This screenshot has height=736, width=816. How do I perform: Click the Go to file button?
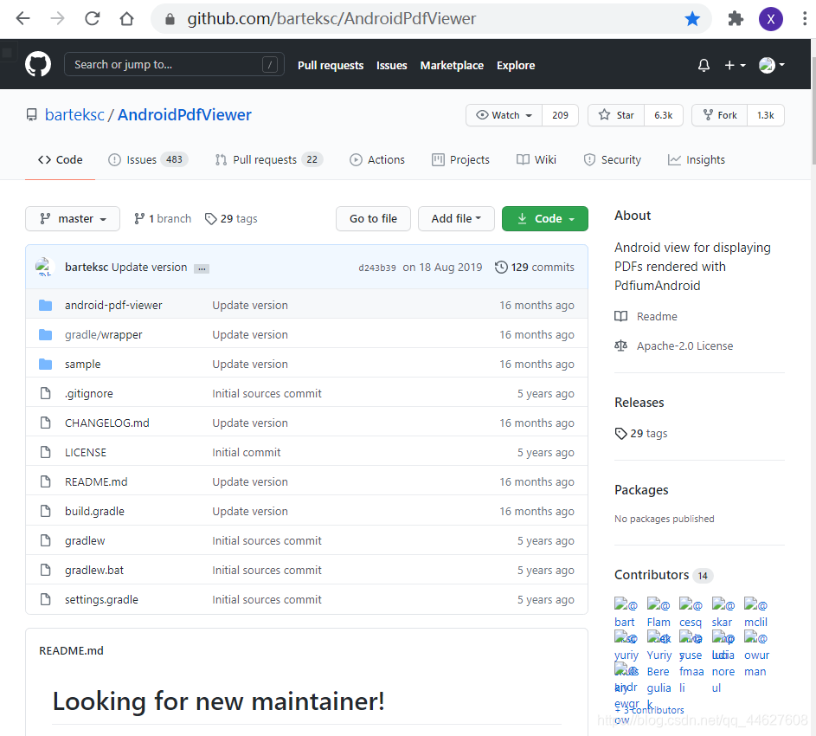373,219
